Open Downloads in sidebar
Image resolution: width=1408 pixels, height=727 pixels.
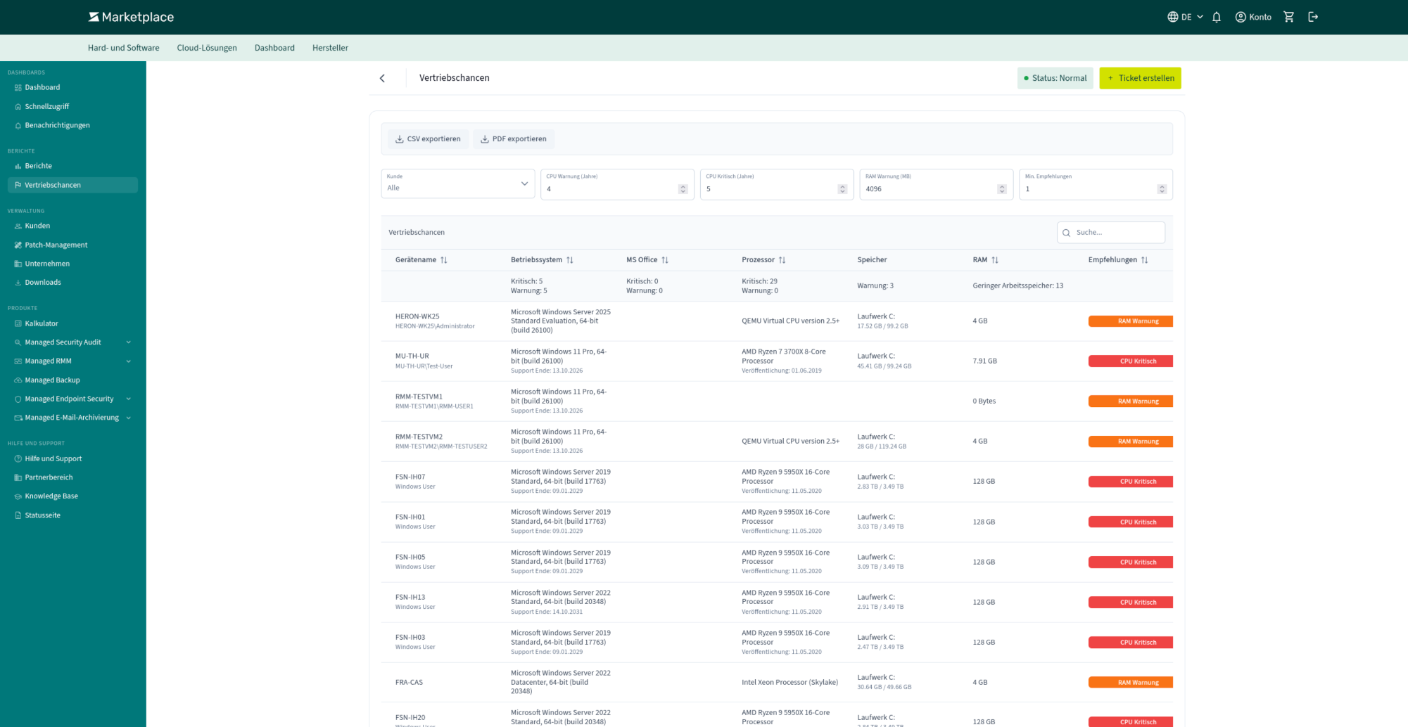72,282
